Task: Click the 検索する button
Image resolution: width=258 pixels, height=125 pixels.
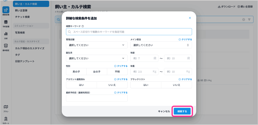Action: point(182,111)
